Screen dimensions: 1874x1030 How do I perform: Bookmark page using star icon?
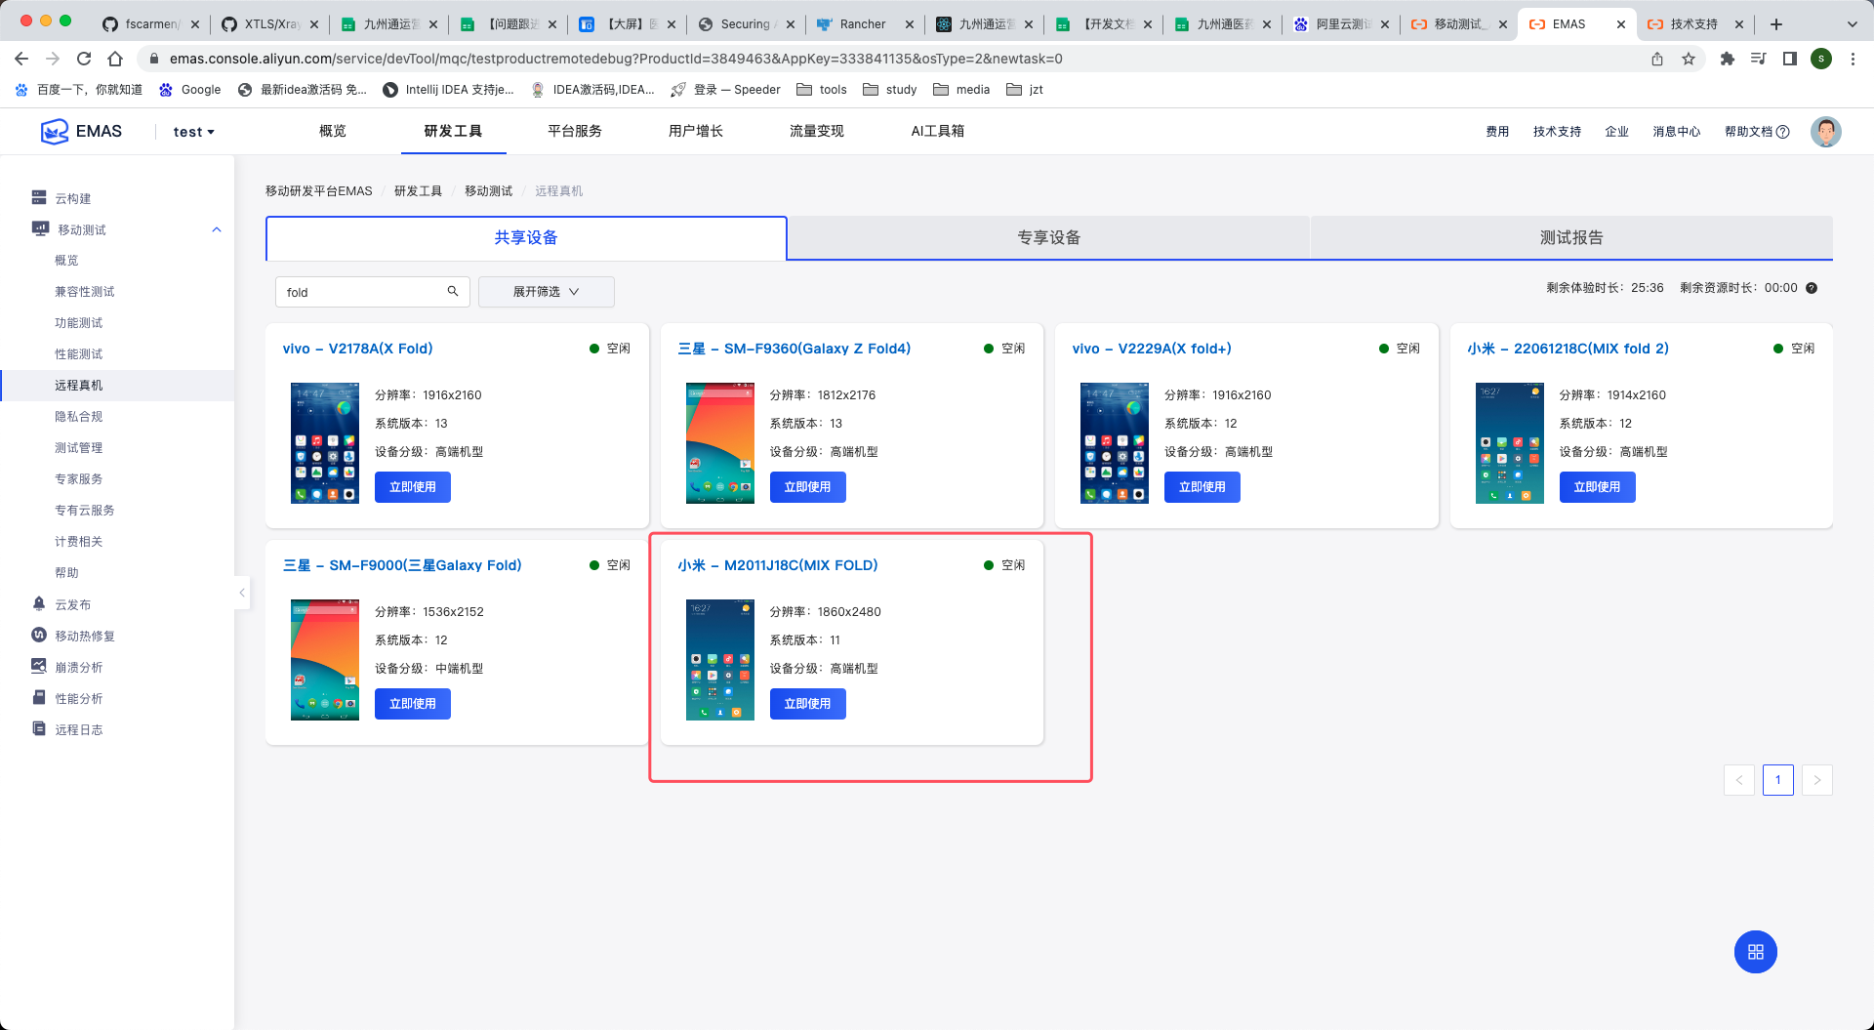point(1689,59)
